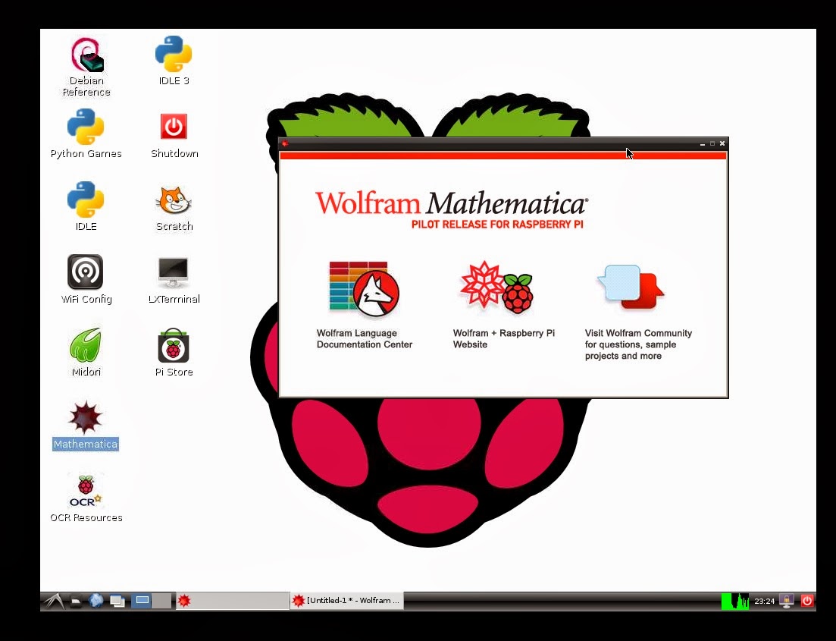Launch Scratch from the desktop
The height and width of the screenshot is (641, 836).
pos(174,208)
